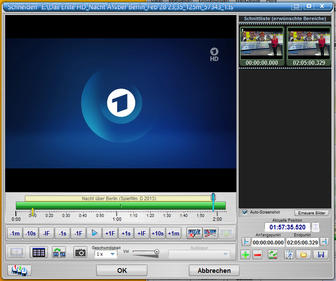Click the recycle bin icon
Screen dimensions: 336x281
pos(289,255)
